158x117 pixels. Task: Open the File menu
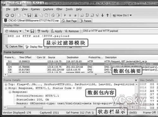pyautogui.click(x=8, y=9)
